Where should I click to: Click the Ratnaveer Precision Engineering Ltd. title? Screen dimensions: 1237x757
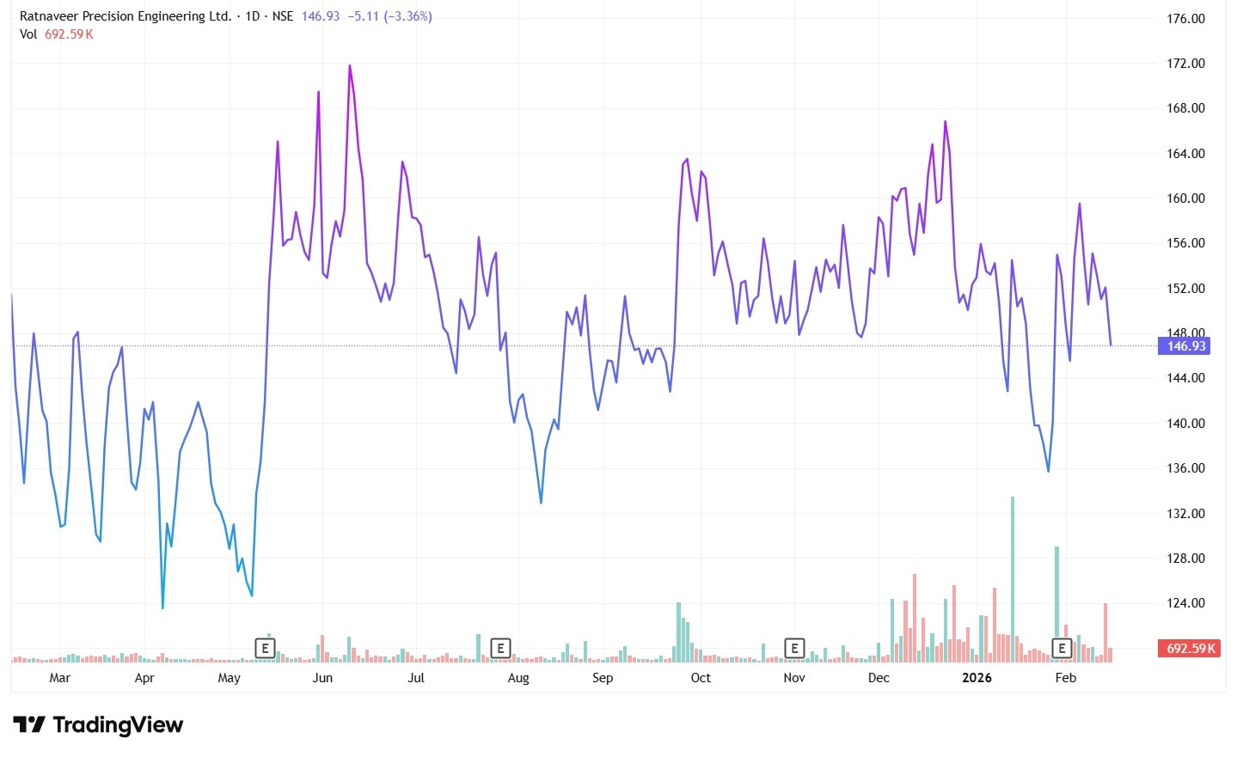(126, 16)
